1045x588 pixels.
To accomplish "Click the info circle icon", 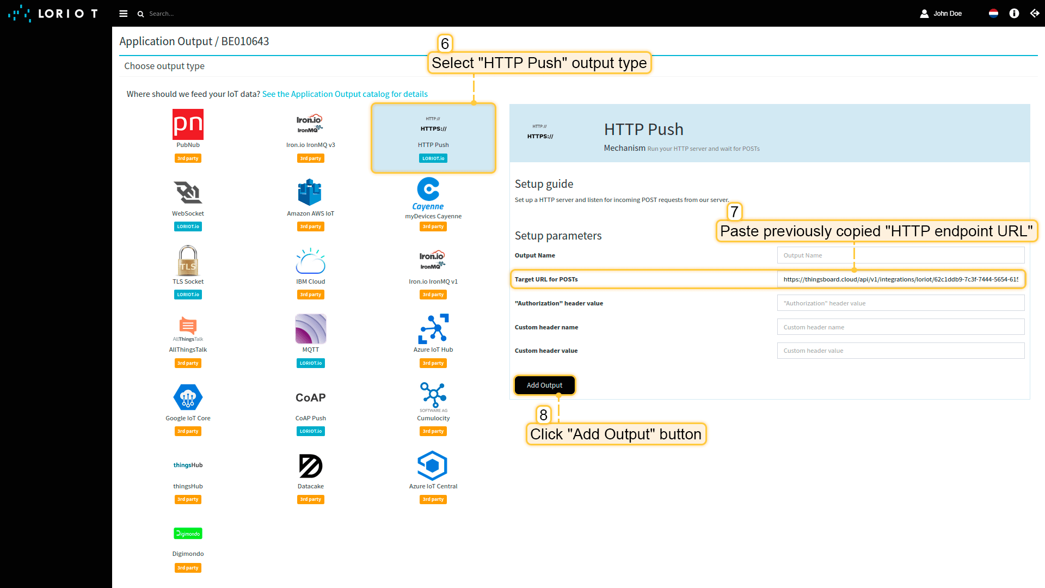I will tap(1014, 14).
